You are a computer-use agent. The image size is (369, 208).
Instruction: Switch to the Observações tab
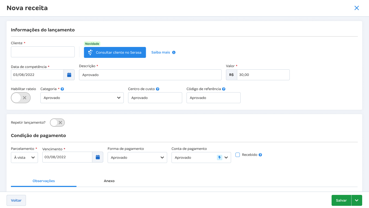44,181
